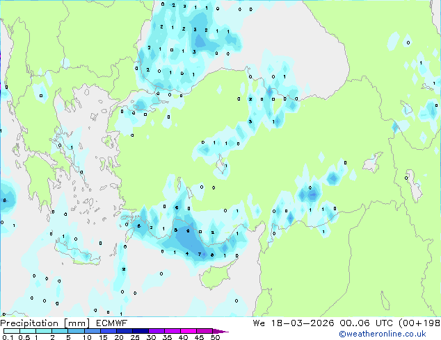Click the 20–25 mm legend color box
This screenshot has width=441, height=340.
(x=124, y=331)
